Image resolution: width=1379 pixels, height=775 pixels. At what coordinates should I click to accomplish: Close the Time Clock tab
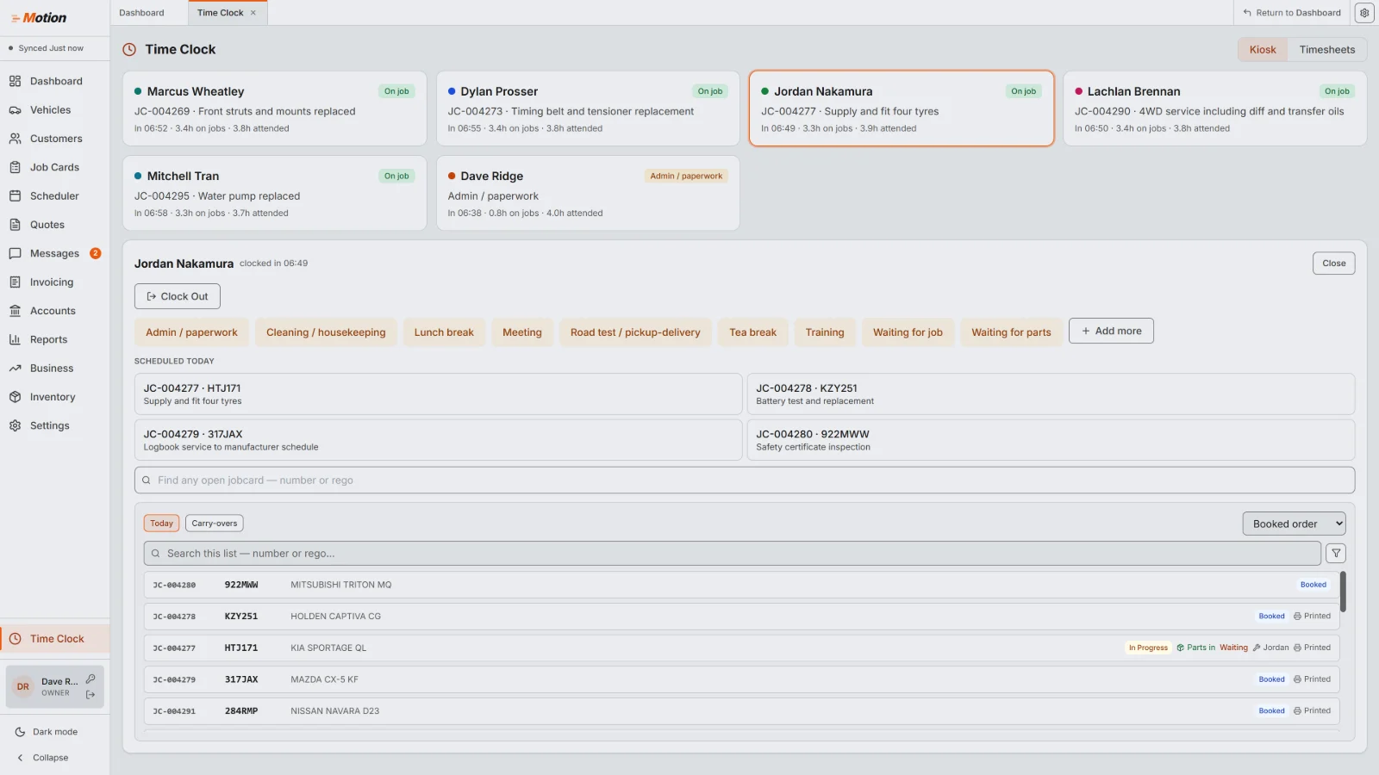coord(253,13)
